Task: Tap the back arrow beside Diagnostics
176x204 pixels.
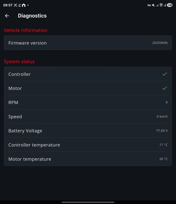Action: point(7,16)
